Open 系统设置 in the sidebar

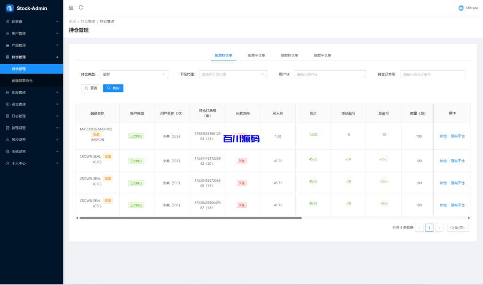(31, 151)
